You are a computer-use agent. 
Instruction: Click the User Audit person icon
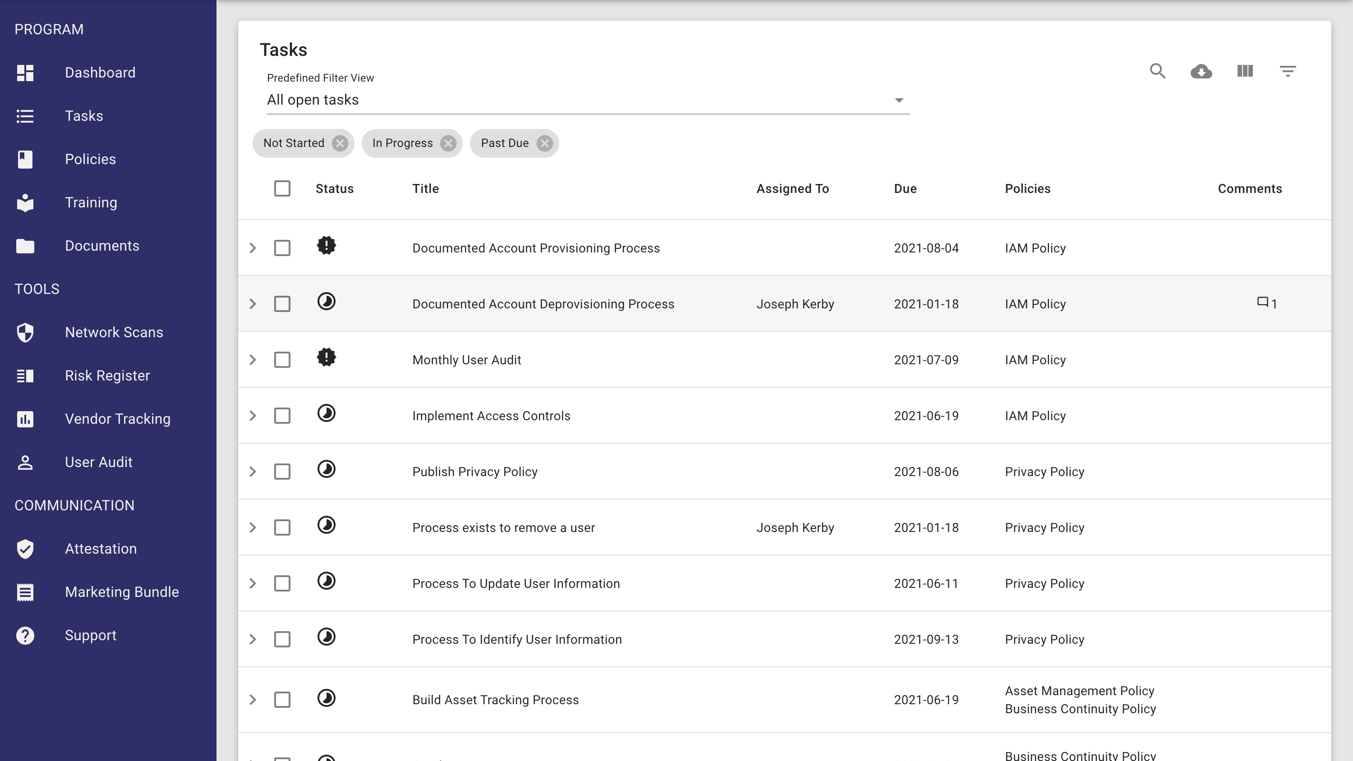point(25,462)
